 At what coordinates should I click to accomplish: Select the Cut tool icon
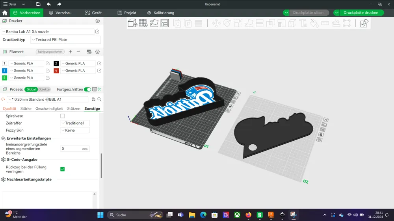[260, 23]
